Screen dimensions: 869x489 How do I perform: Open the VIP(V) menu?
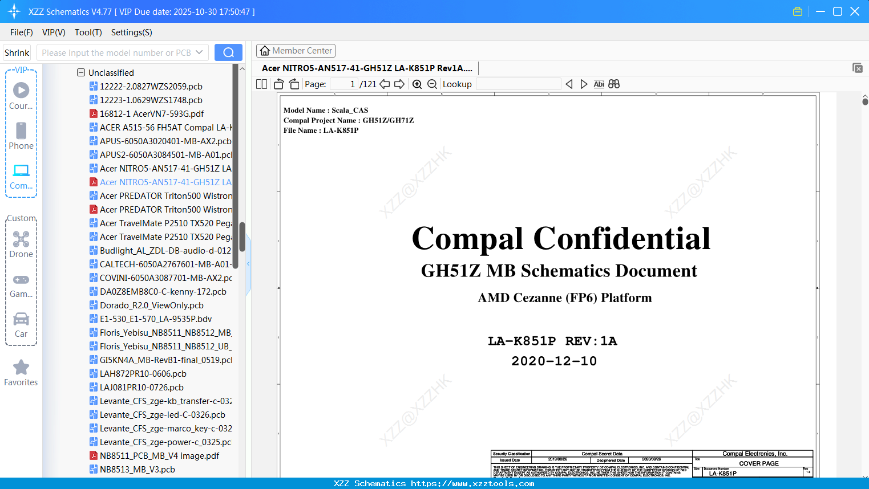coord(54,32)
